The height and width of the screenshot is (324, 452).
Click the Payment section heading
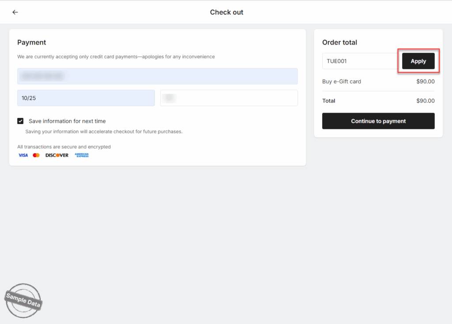tap(32, 42)
